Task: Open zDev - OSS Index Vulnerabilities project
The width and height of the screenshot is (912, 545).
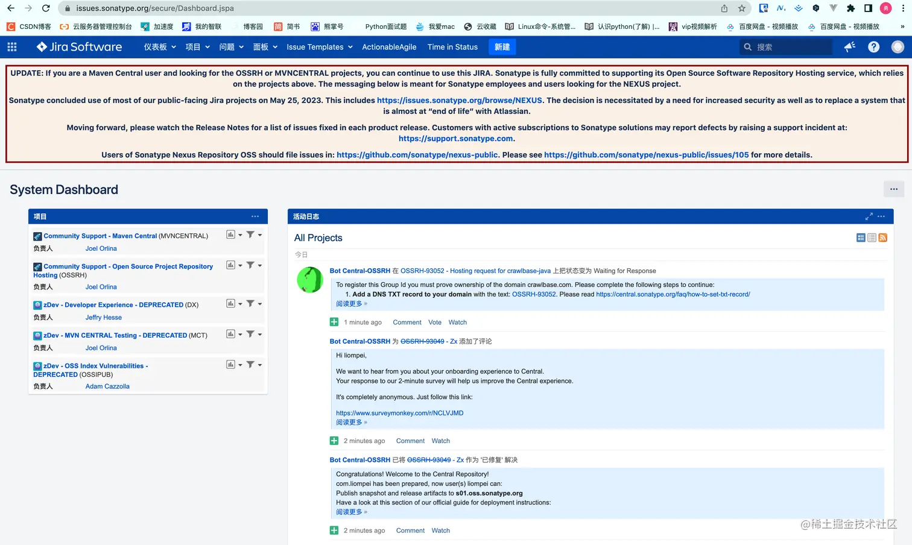Action: [x=90, y=370]
